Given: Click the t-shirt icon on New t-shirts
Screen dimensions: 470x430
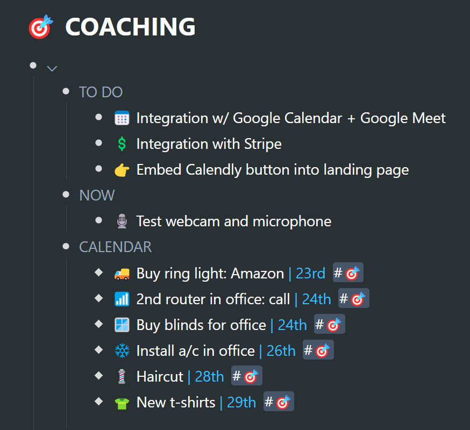Looking at the screenshot, I should (122, 403).
